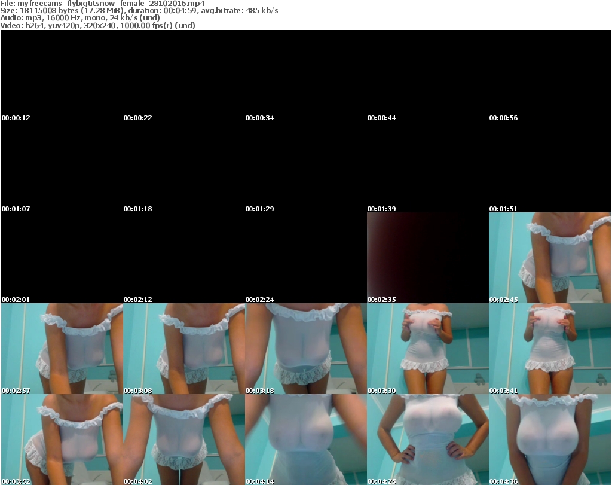
Task: Open the thumbnail stamped 00:04:02
Action: [x=184, y=440]
